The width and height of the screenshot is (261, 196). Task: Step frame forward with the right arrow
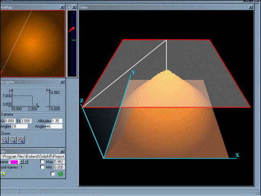click(x=26, y=162)
